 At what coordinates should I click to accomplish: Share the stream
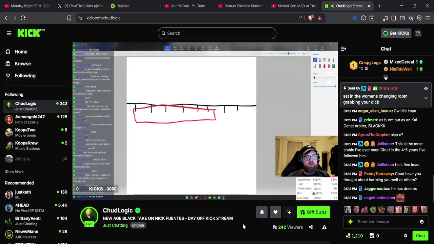tap(311, 227)
